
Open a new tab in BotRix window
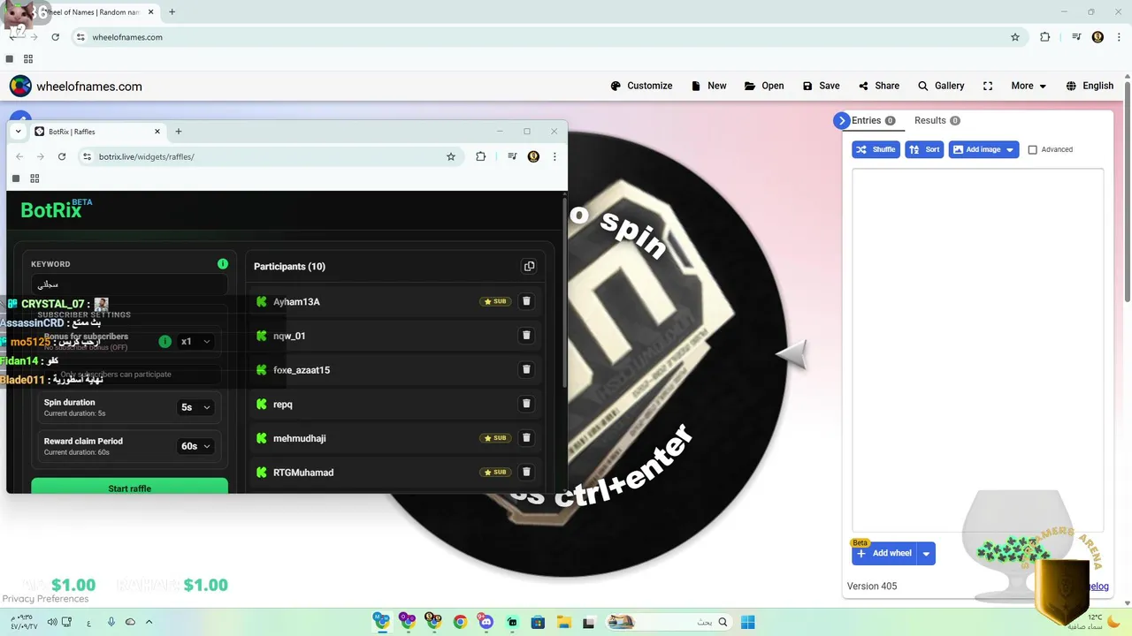179,132
